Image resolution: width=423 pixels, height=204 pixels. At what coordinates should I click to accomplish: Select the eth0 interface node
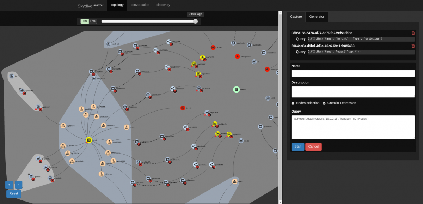click(268, 98)
